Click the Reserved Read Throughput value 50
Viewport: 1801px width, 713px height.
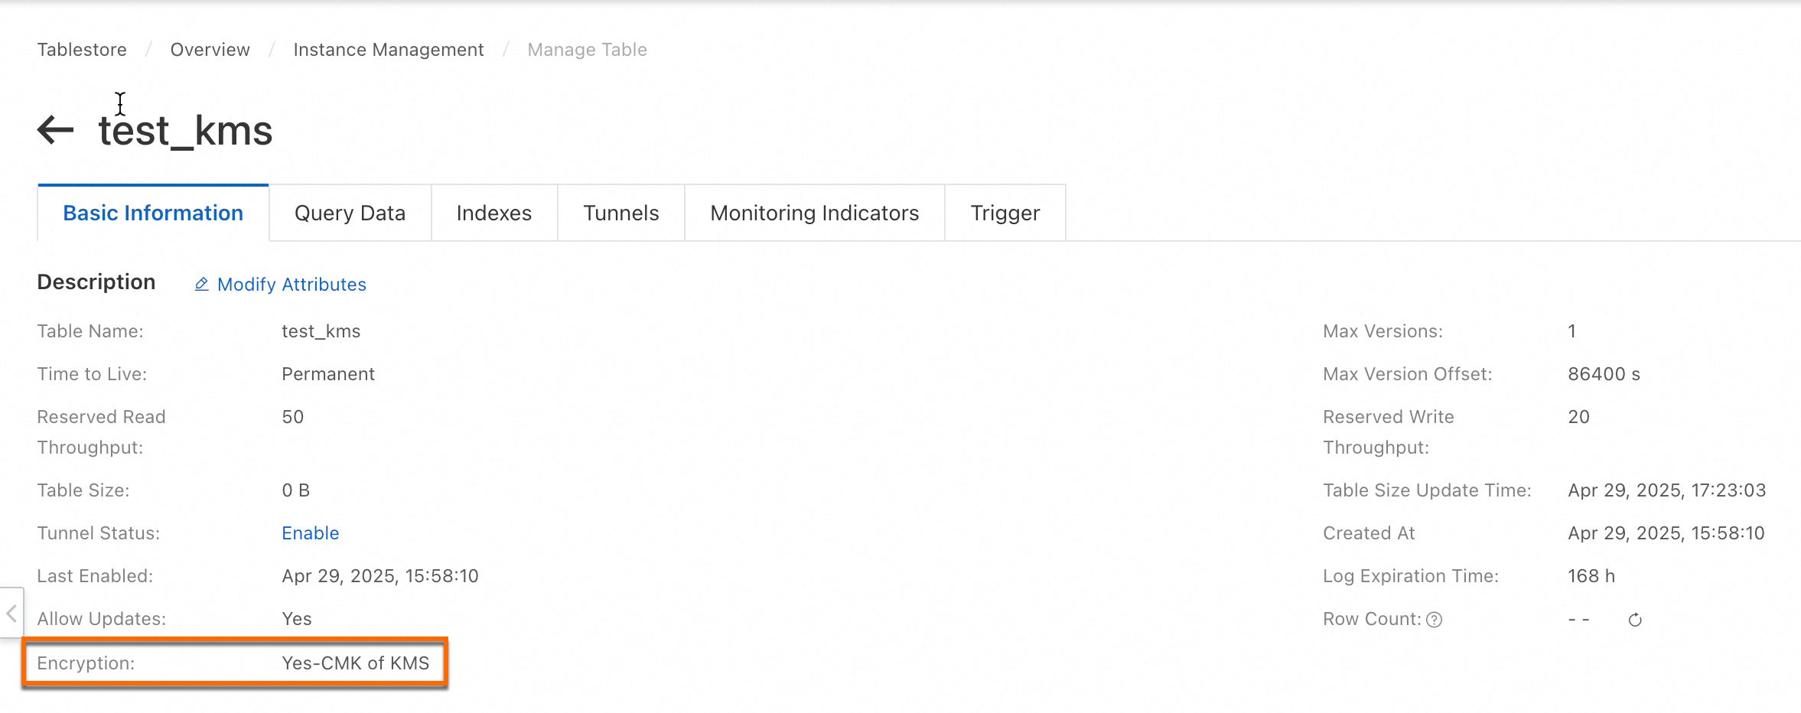tap(293, 417)
